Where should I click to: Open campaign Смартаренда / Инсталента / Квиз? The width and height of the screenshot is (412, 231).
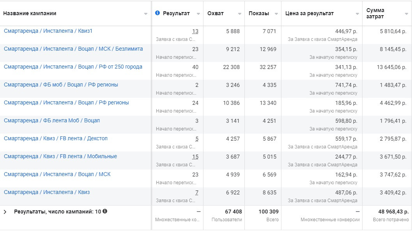point(47,192)
